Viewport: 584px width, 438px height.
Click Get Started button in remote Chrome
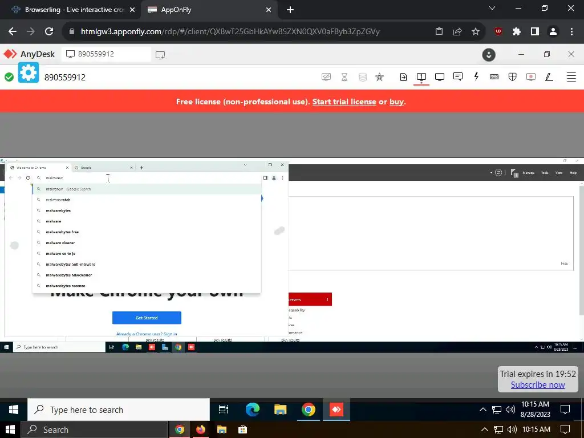click(x=147, y=318)
